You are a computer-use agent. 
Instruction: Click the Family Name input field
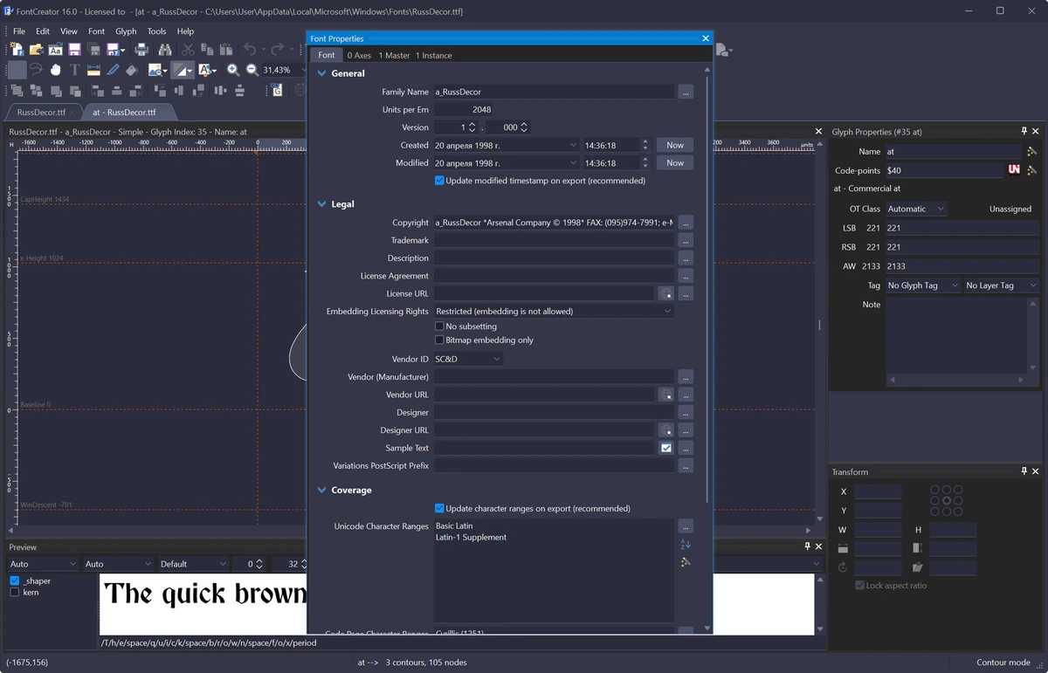point(554,92)
